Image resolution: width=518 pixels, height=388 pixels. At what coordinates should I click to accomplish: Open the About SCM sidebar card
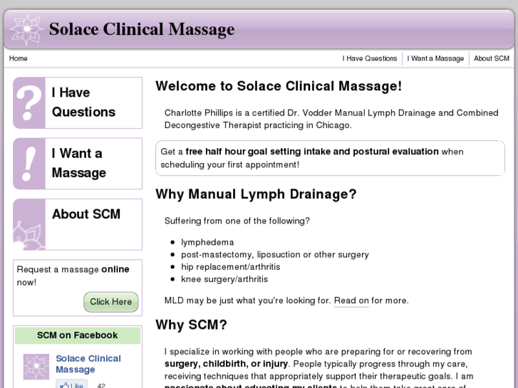coord(78,224)
